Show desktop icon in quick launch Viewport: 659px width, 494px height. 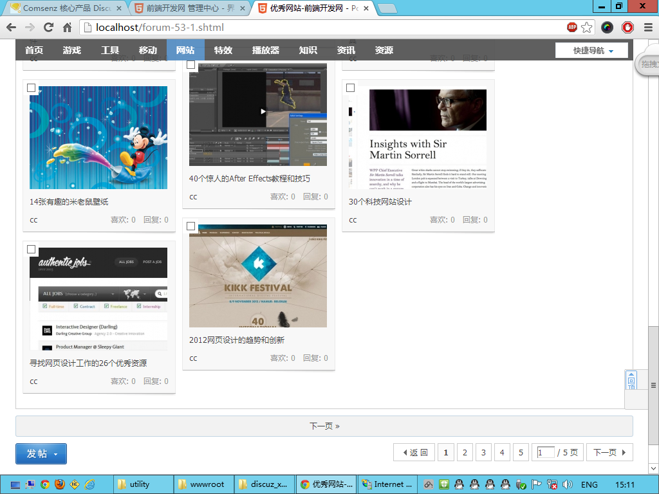tap(15, 485)
